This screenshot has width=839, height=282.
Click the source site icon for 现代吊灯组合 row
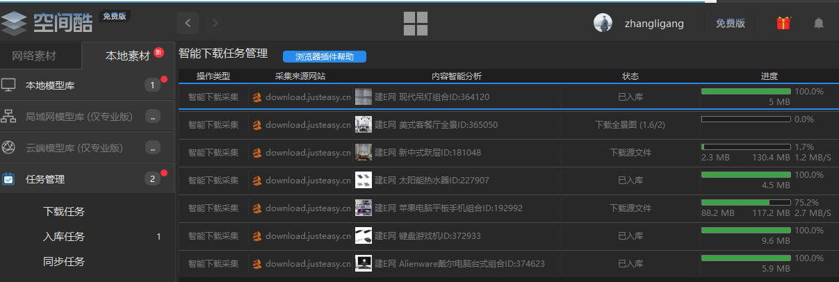point(257,97)
